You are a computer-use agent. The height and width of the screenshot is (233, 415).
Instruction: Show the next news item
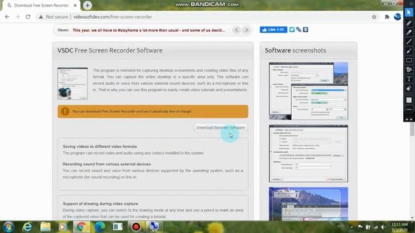point(246,30)
